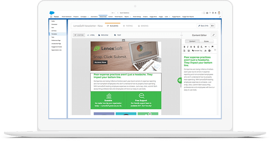Click the Free Support chat bubble icon
This screenshot has height=141, width=271.
[141, 96]
